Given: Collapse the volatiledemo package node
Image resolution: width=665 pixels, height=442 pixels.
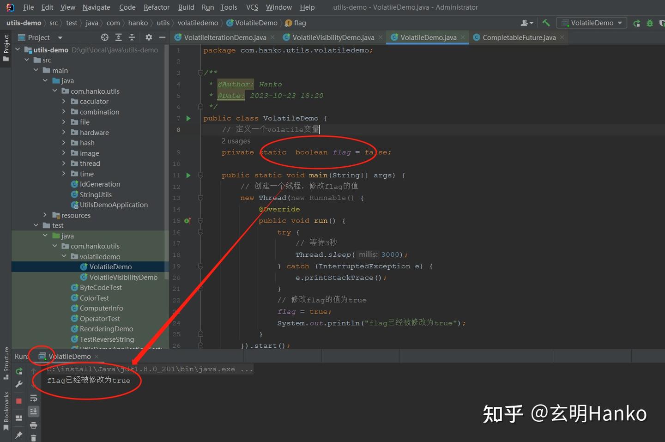Looking at the screenshot, I should pyautogui.click(x=64, y=256).
